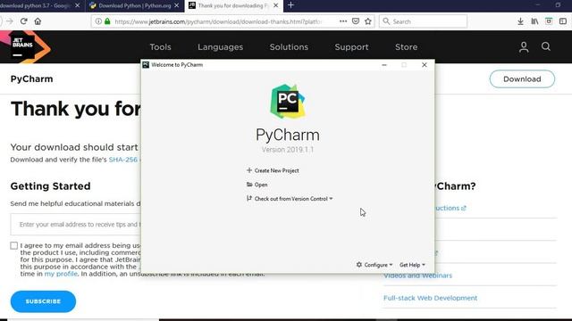The image size is (572, 321).
Task: Minimize the Welcome to PyCharm window
Action: pyautogui.click(x=384, y=65)
